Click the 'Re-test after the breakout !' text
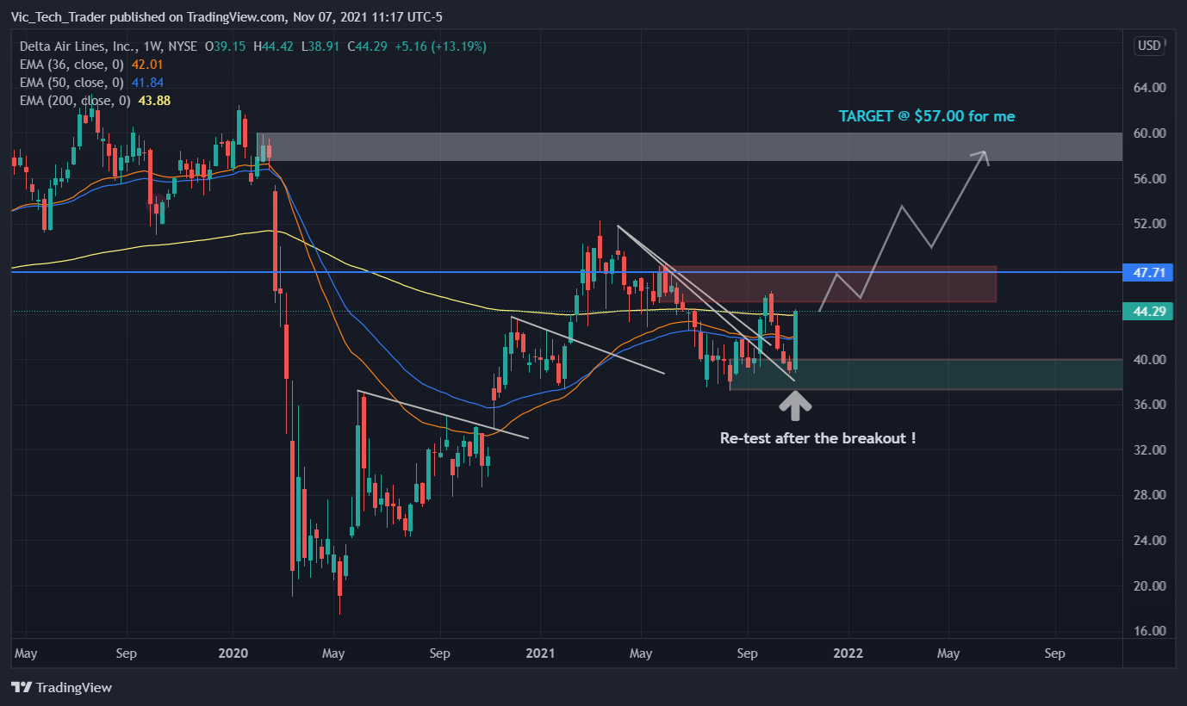Screen dimensions: 1187x706 (x=817, y=438)
